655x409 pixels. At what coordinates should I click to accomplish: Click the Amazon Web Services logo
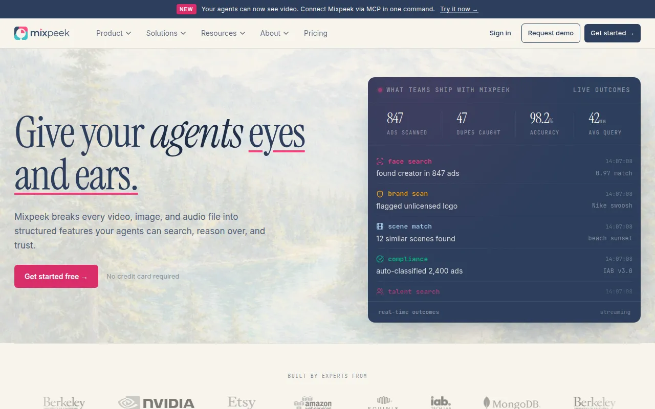(313, 403)
